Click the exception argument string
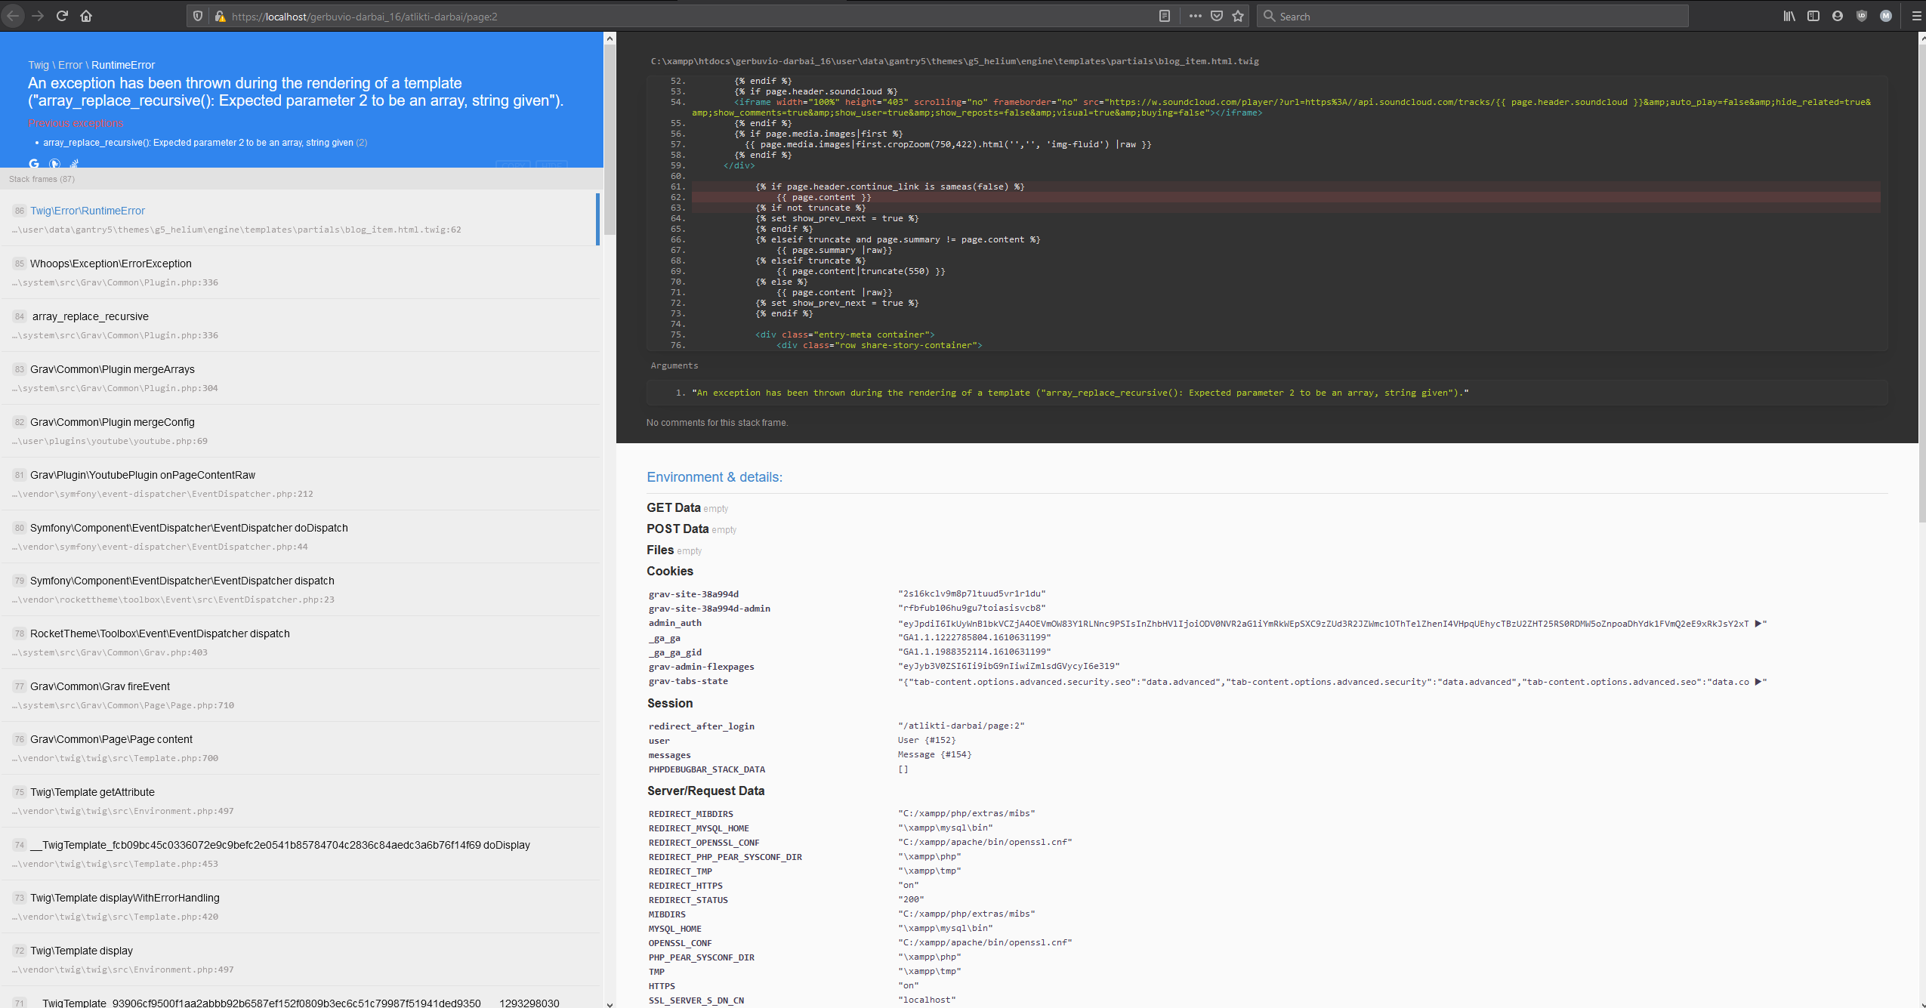Image resolution: width=1926 pixels, height=1008 pixels. click(1080, 393)
